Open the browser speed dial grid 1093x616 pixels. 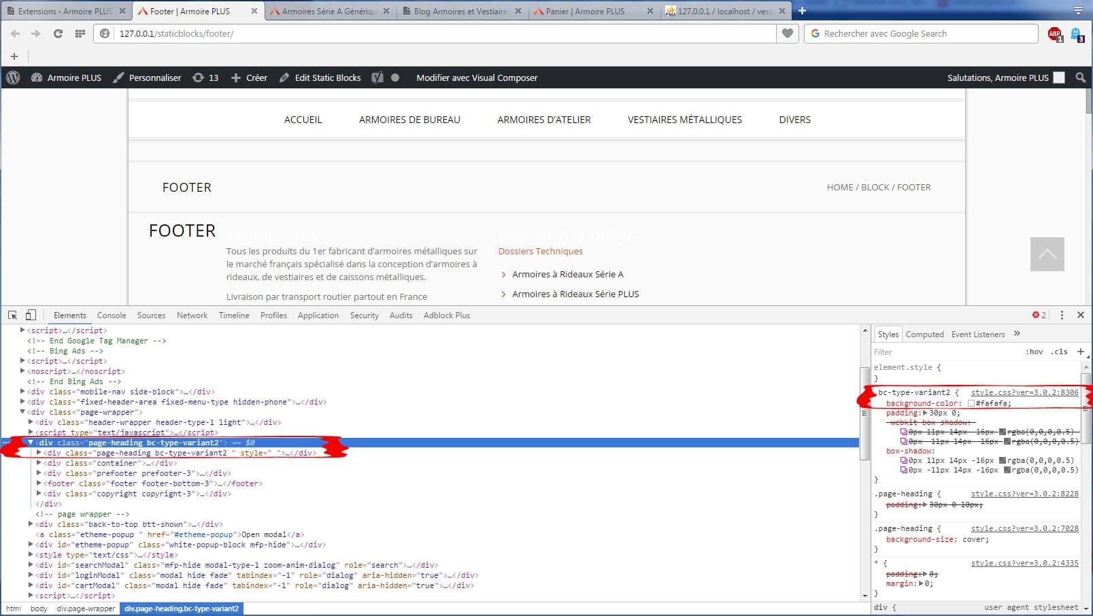tap(80, 33)
